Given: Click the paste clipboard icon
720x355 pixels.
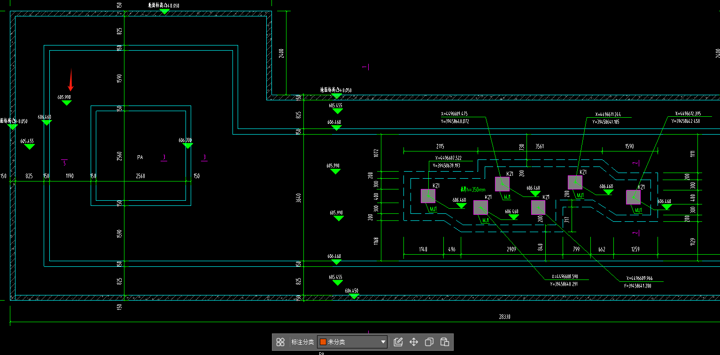Looking at the screenshot, I should point(445,342).
